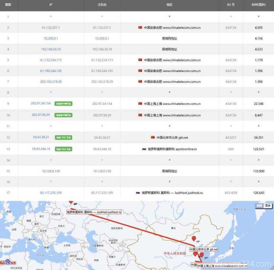
Task: Open the IP link 61.132.227.1
Action: click(x=50, y=27)
